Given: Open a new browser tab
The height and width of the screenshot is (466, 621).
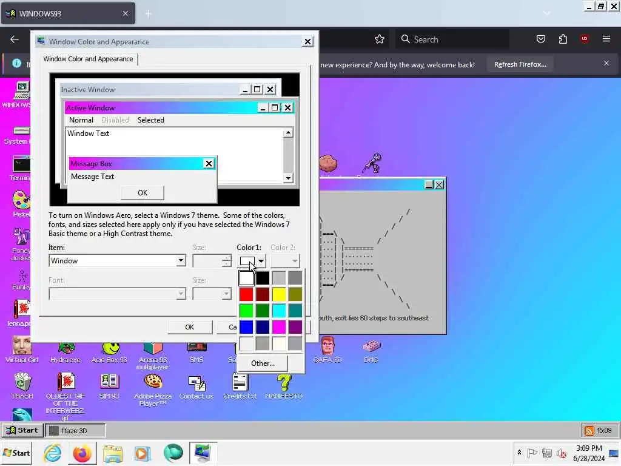Looking at the screenshot, I should point(149,14).
